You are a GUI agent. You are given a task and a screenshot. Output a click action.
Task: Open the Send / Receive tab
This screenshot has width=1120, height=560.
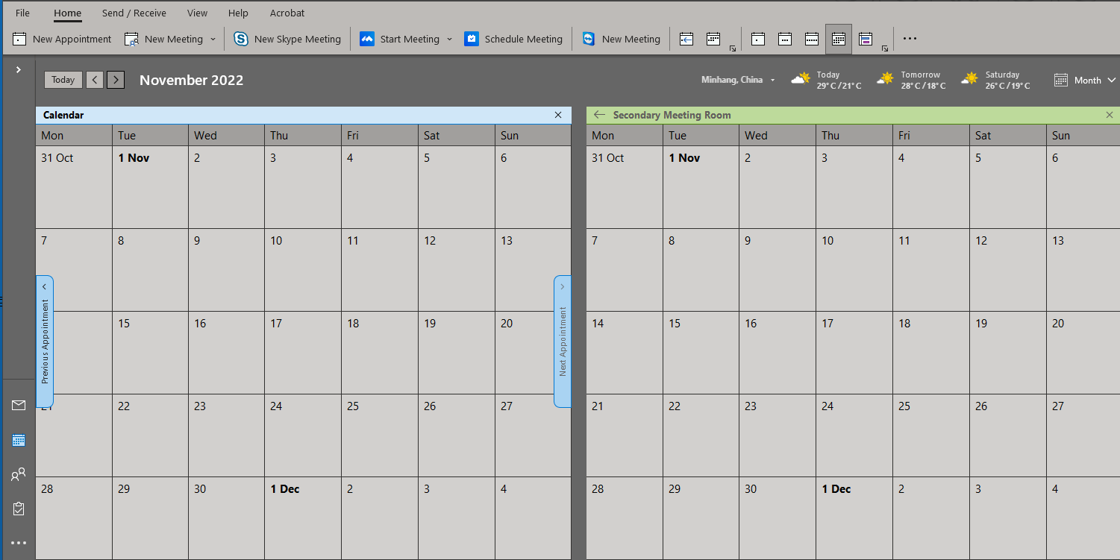pos(134,13)
